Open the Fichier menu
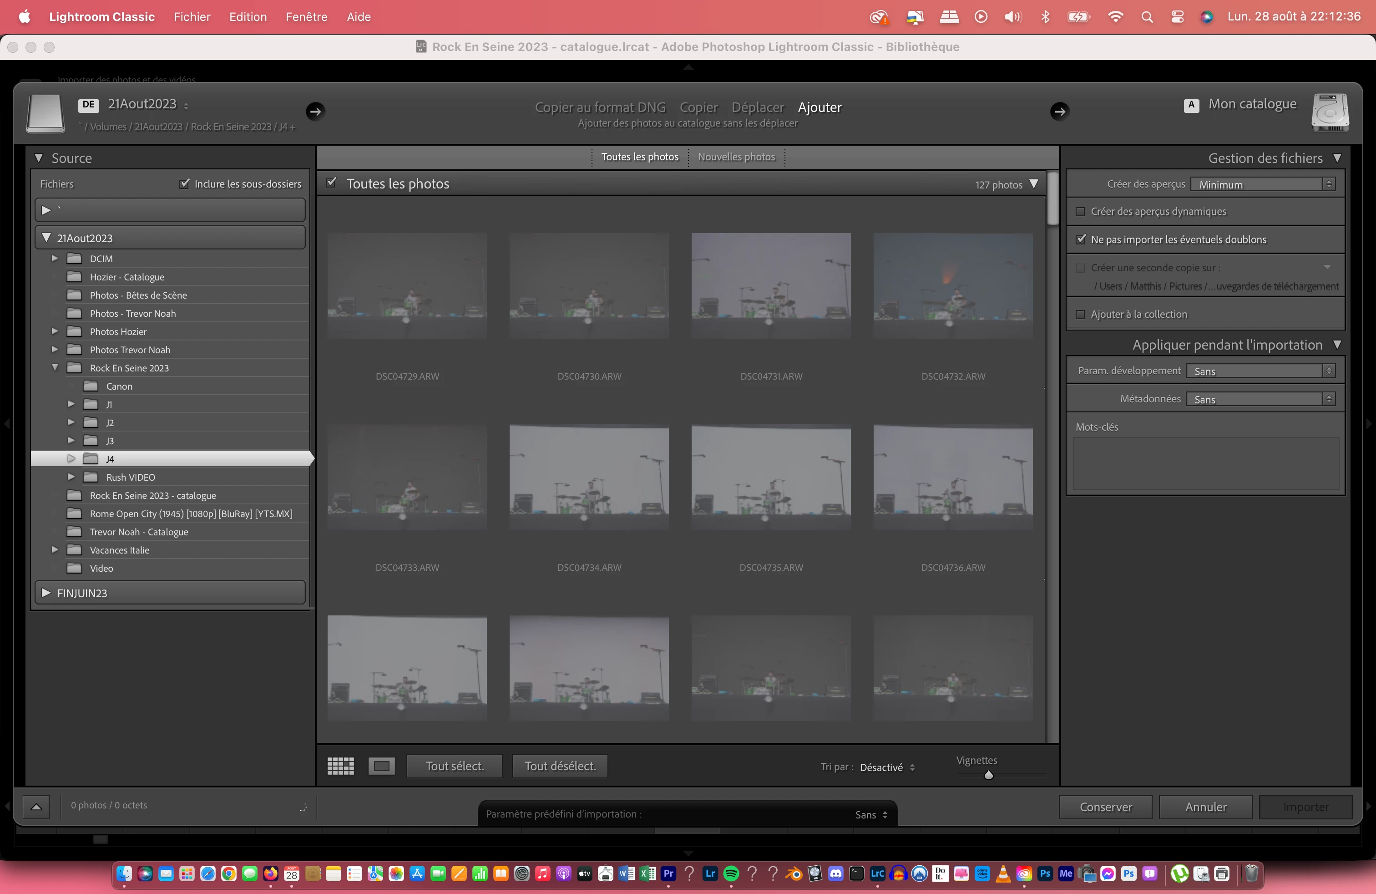The image size is (1376, 894). click(192, 17)
